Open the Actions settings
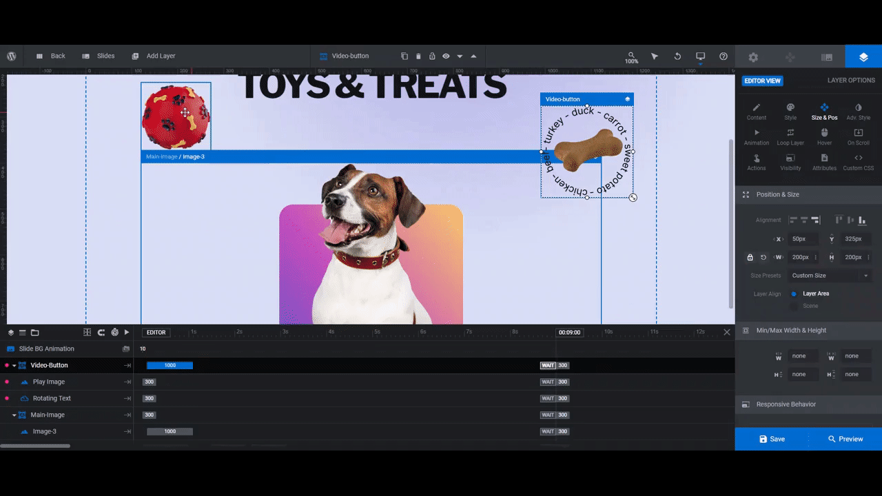The image size is (882, 496). point(757,163)
